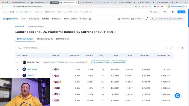
Task: Open a new browser tab
Action: 177,3
